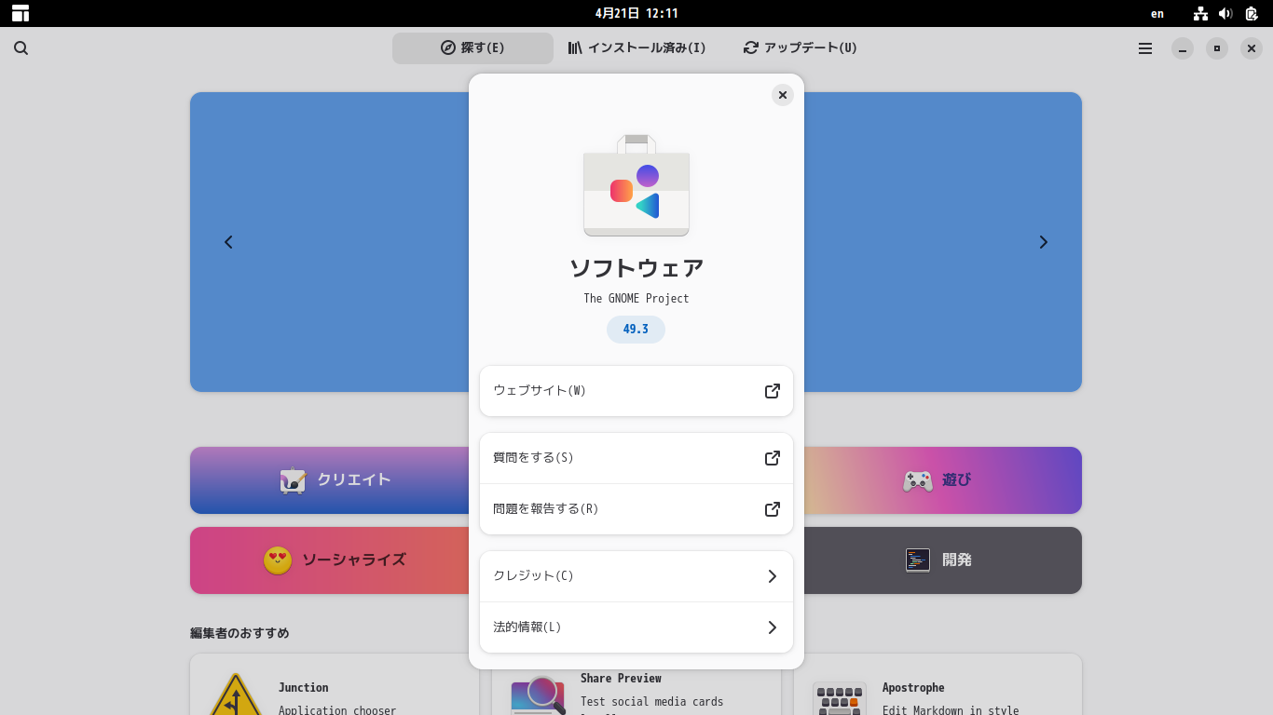Open the クレジット(C) row
This screenshot has width=1273, height=715.
tap(636, 576)
